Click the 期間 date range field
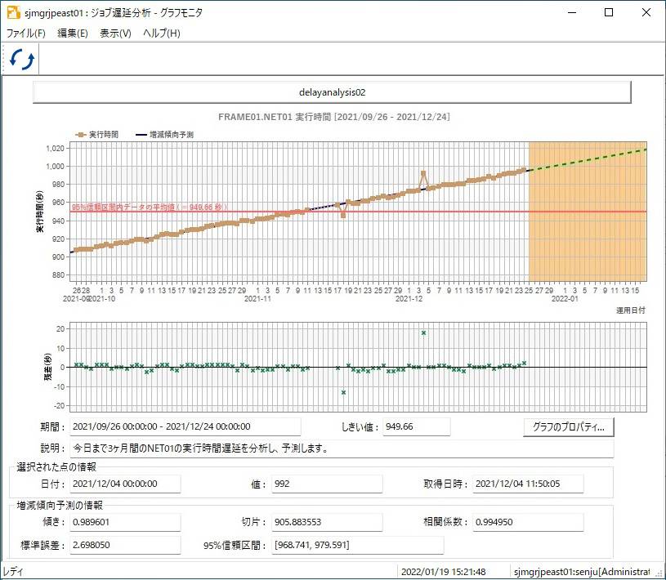The image size is (666, 580). pos(185,426)
